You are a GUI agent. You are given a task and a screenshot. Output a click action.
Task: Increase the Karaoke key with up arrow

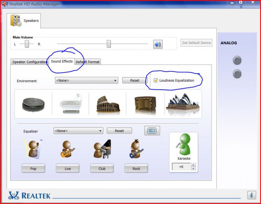(x=193, y=165)
